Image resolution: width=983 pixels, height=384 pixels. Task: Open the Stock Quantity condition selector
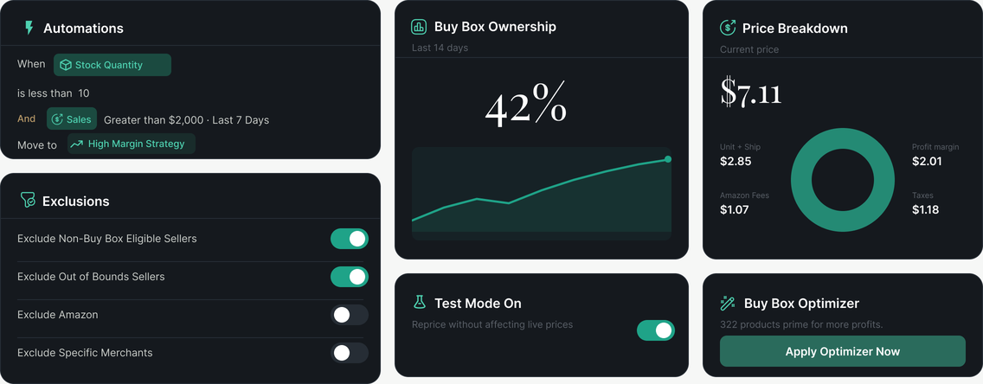112,65
